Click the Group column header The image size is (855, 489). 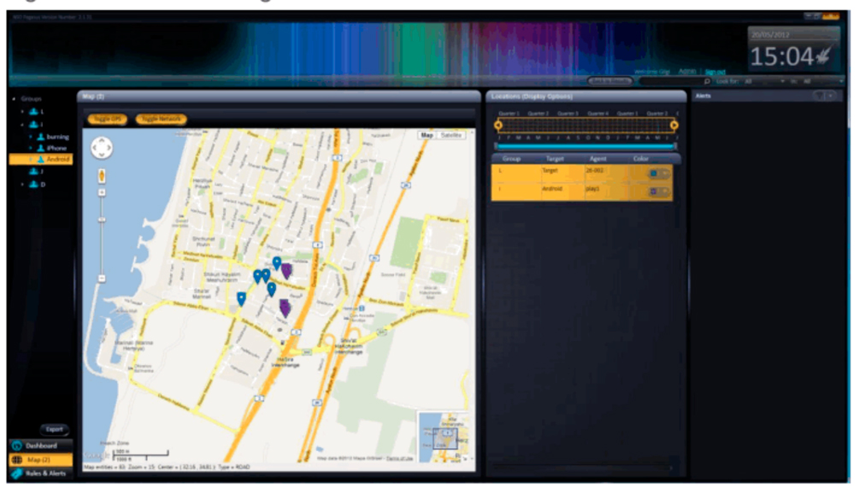(511, 159)
